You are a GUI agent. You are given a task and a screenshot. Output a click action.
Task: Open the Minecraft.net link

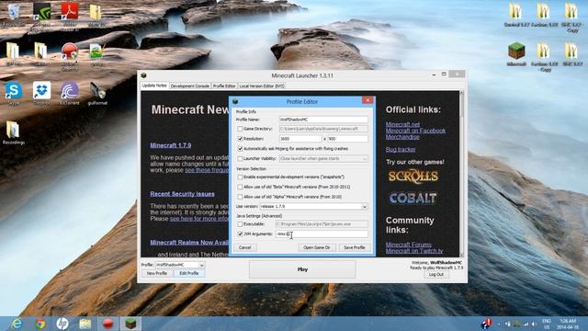tap(402, 124)
